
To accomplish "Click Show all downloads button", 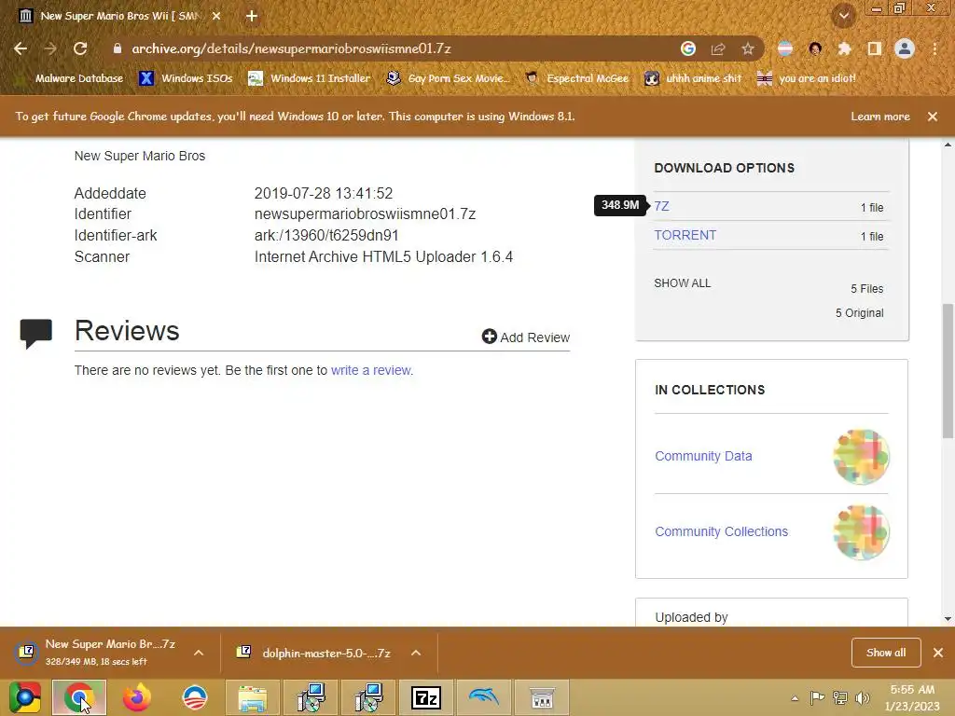I will click(x=886, y=653).
